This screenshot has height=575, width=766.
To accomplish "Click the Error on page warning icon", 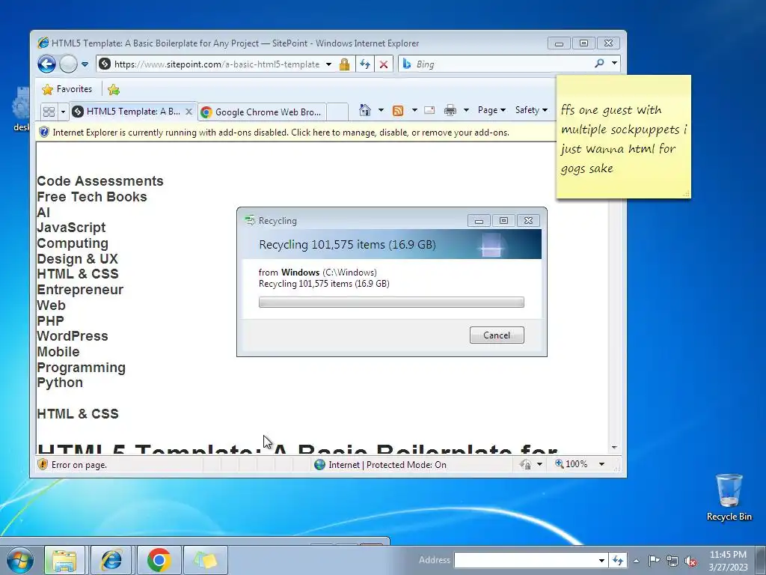I will point(43,464).
